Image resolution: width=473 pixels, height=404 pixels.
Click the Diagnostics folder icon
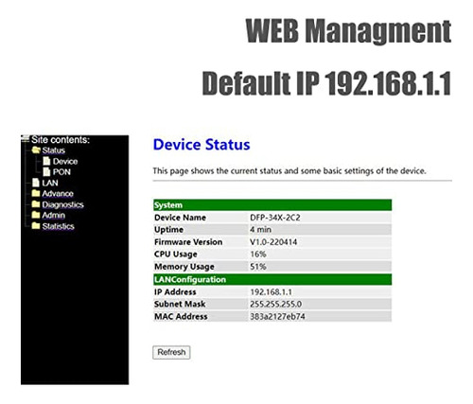point(36,204)
